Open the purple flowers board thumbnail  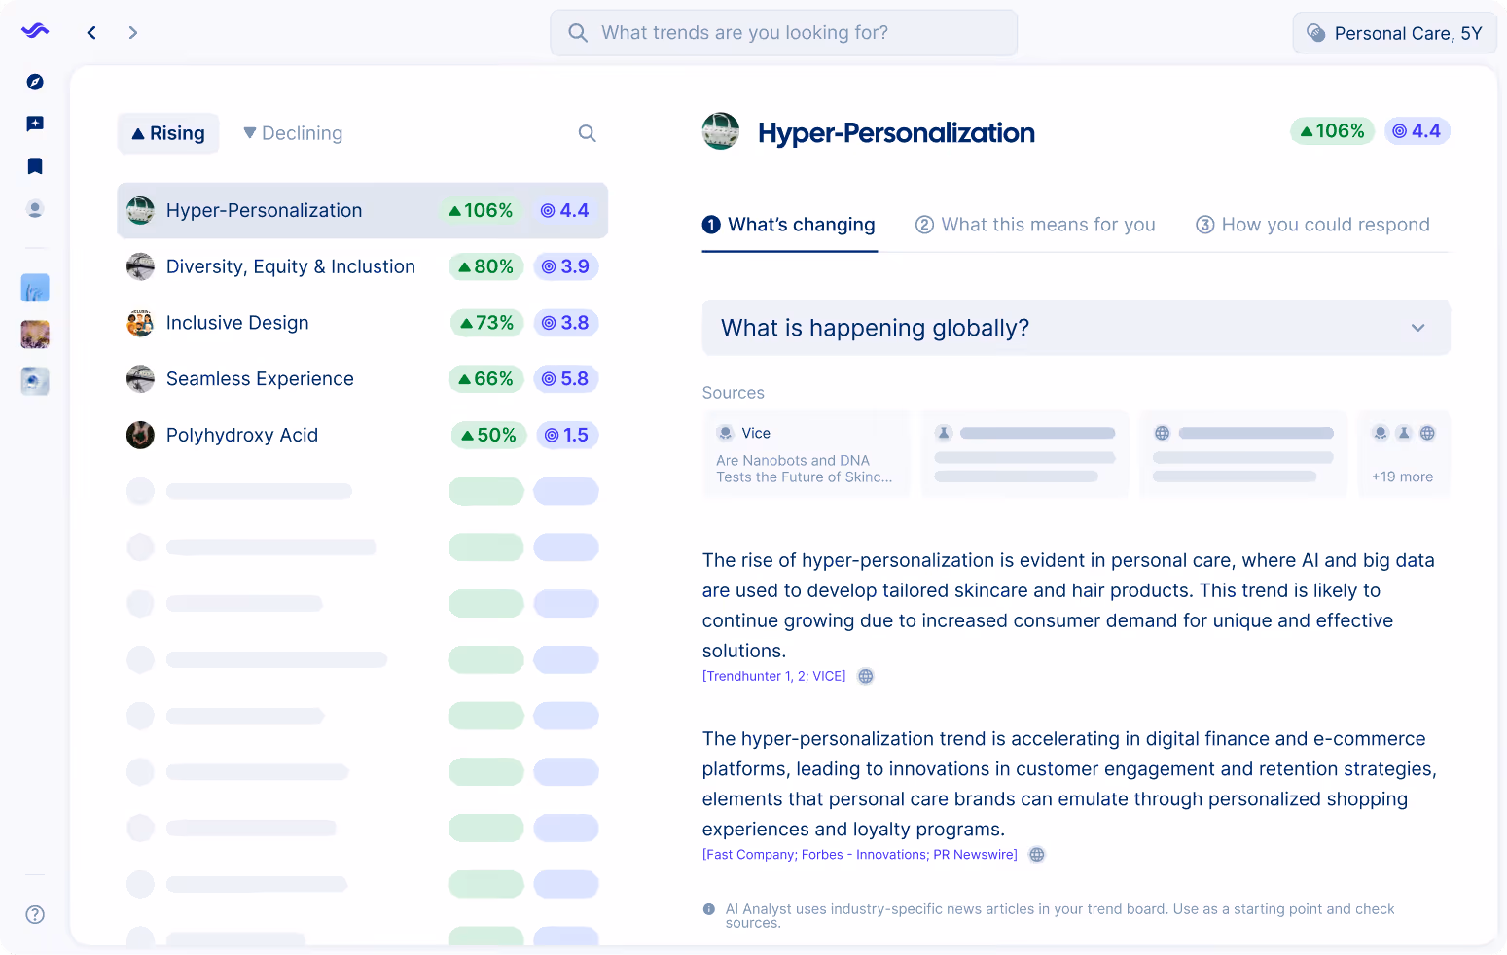35,335
